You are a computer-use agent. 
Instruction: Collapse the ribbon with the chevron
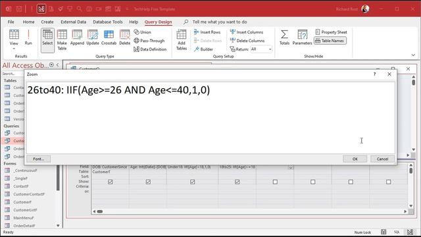point(413,55)
